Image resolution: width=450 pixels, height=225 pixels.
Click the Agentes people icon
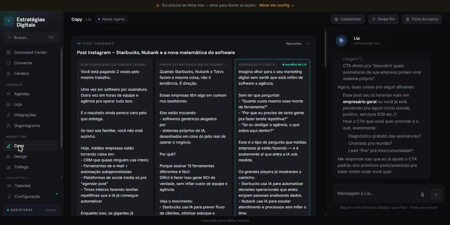tap(8, 94)
